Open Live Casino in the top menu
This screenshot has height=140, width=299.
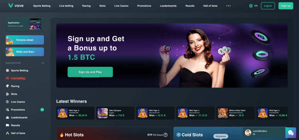click(121, 6)
